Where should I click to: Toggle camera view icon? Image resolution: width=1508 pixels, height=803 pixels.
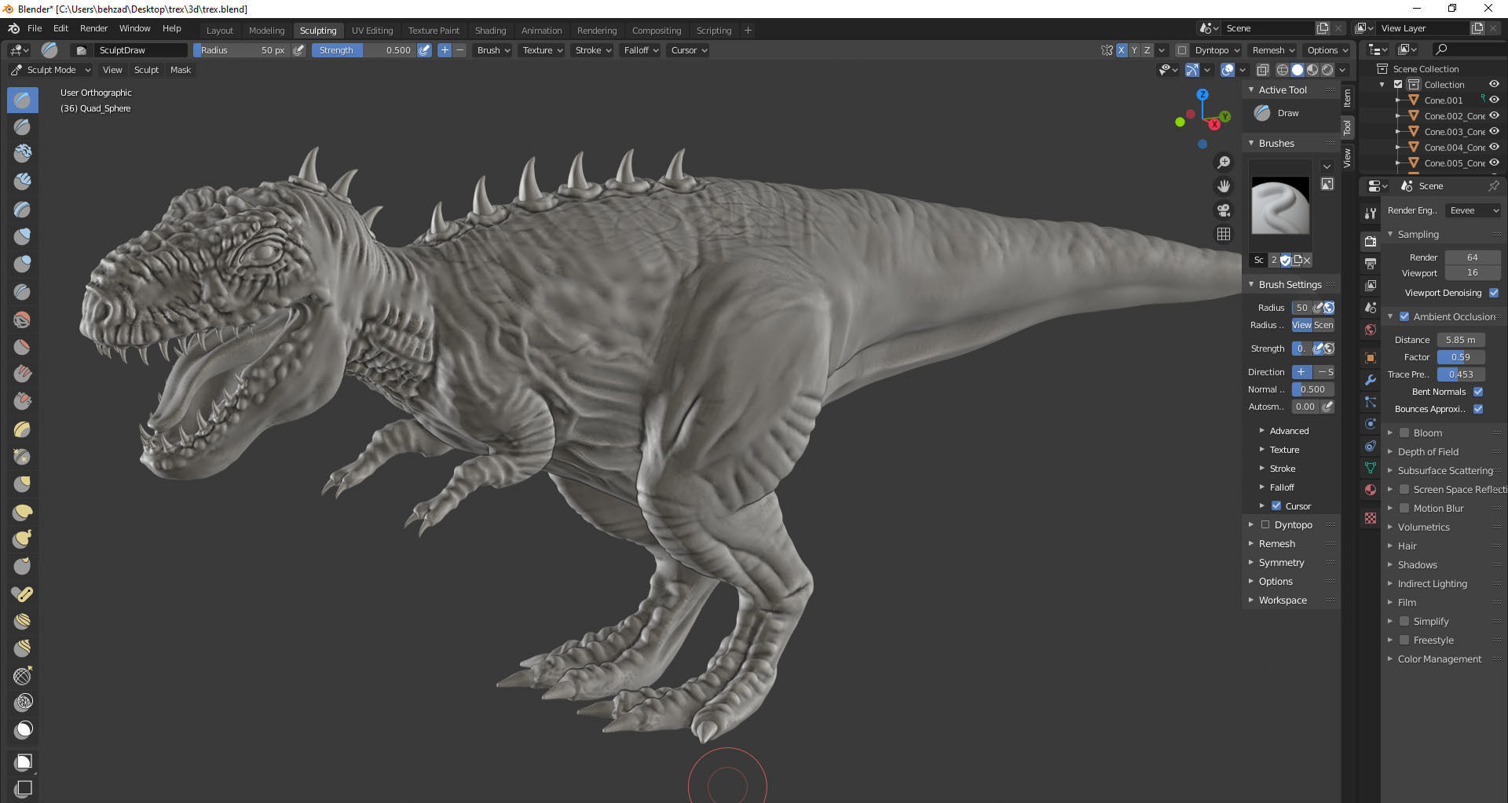pos(1224,210)
